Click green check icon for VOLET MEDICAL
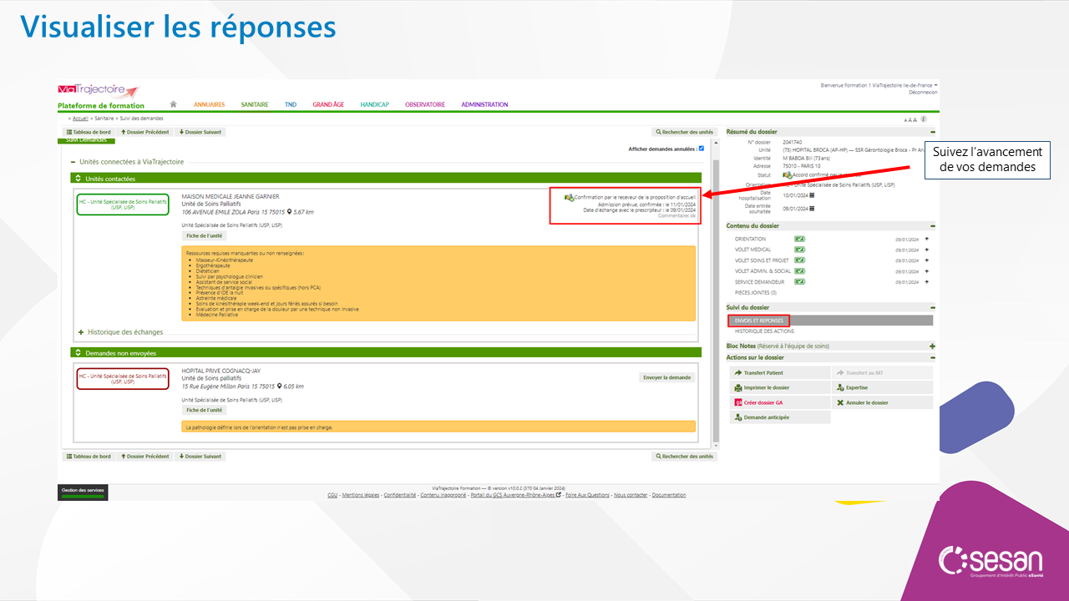Viewport: 1069px width, 601px height. click(799, 250)
